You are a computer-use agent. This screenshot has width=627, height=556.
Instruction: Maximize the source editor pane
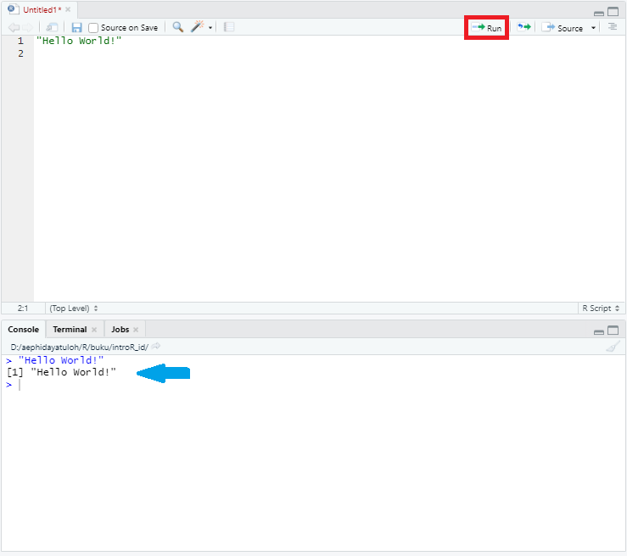pos(613,12)
